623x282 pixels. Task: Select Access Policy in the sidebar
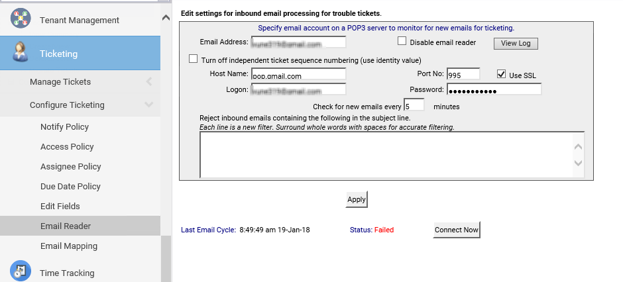coord(67,147)
